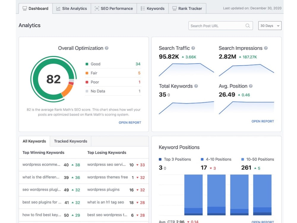The height and width of the screenshot is (223, 297).
Task: Switch to the Tracked Keywords tab
Action: click(x=70, y=141)
